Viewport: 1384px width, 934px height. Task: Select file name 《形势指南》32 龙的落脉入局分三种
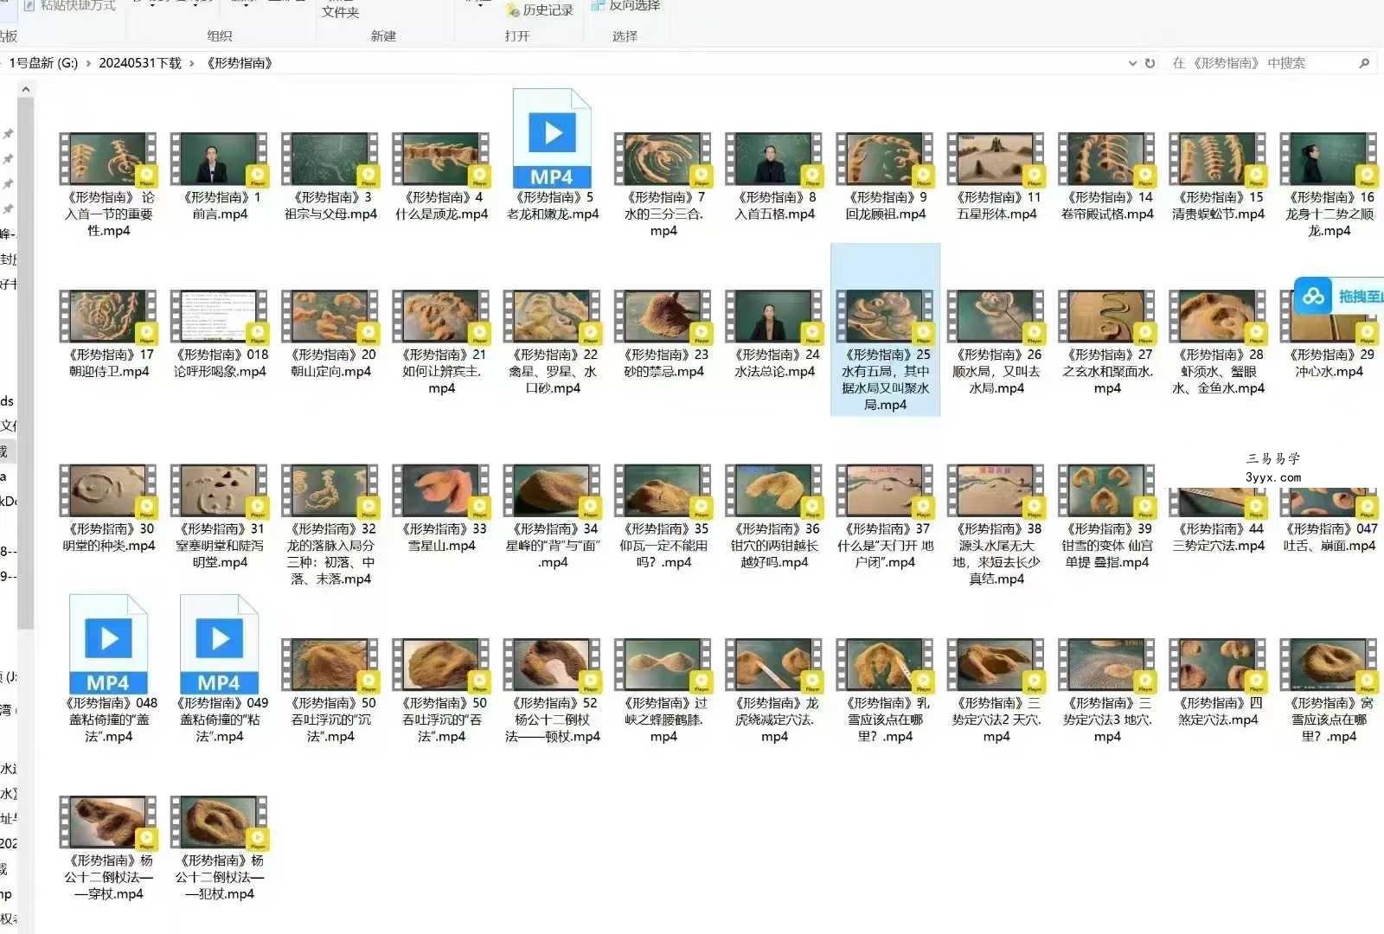point(331,553)
